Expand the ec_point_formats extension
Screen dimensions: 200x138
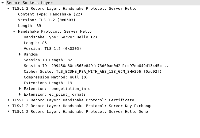[x=20, y=94]
